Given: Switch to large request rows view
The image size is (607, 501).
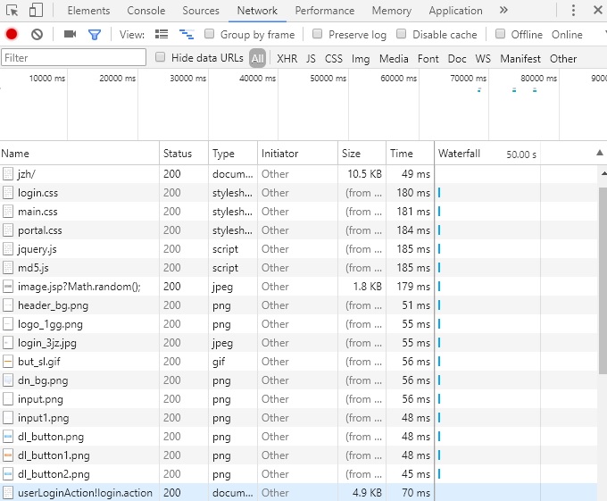Looking at the screenshot, I should pyautogui.click(x=162, y=34).
